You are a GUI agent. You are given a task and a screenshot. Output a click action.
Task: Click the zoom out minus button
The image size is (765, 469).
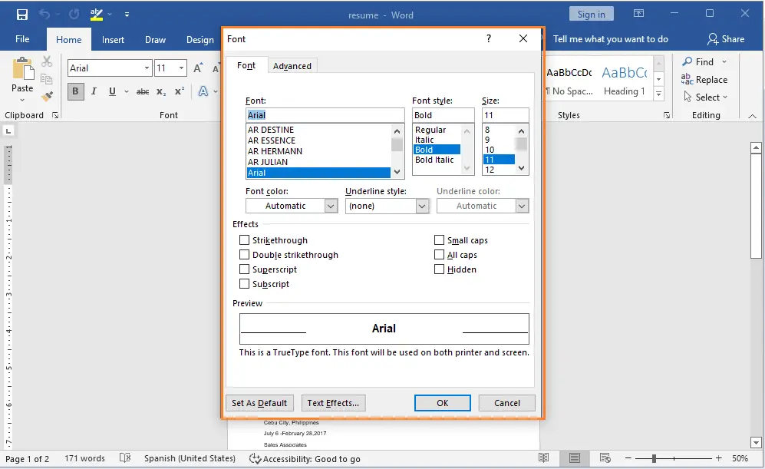(x=628, y=458)
